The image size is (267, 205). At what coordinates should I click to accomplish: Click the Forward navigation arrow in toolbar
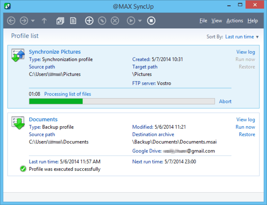[x=24, y=21]
